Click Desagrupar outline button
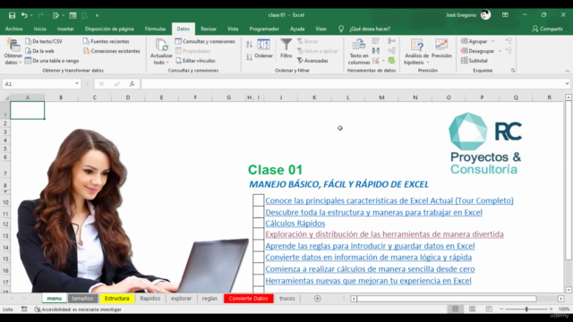Viewport: 573px width, 322px height. pyautogui.click(x=477, y=51)
